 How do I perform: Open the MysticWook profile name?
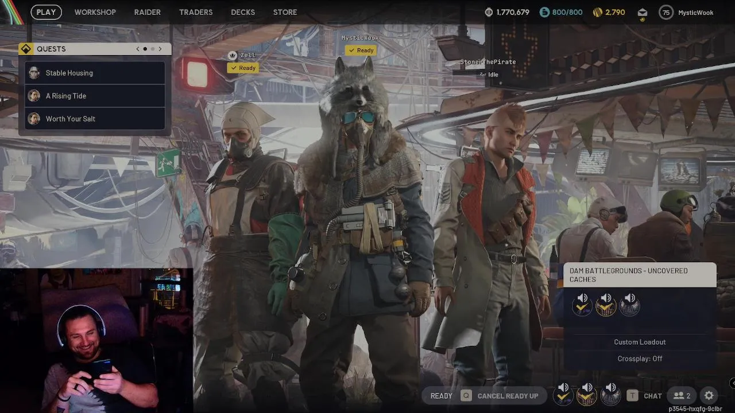[696, 13]
